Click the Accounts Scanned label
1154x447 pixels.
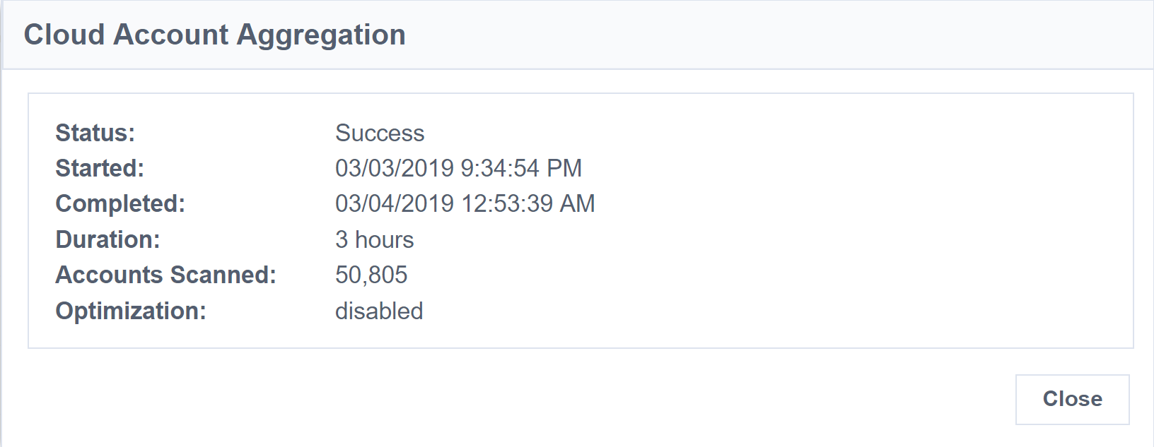[165, 275]
